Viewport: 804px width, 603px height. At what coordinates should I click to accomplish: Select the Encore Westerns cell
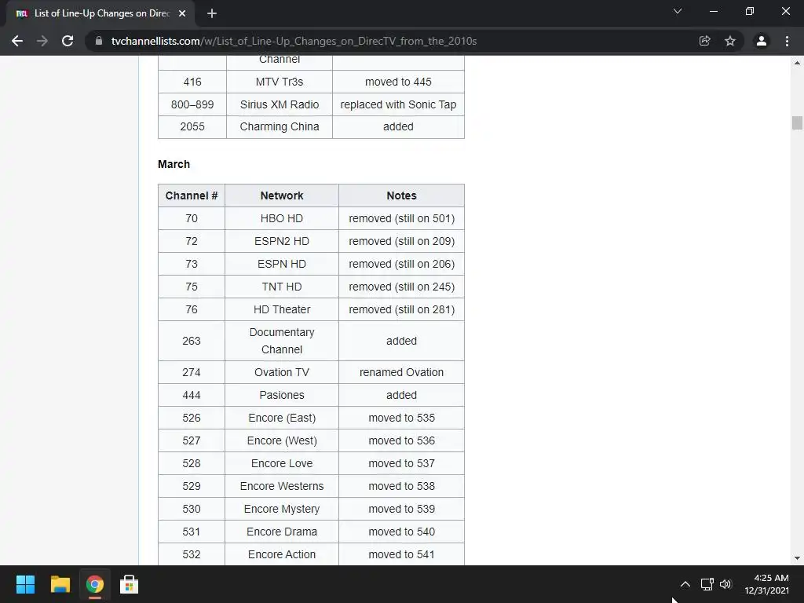coord(282,486)
